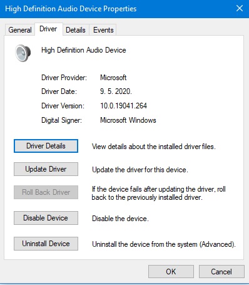This screenshot has width=249, height=285.
Task: Click 'Uninstall the device from the system (Advanced).'
Action: tap(164, 244)
